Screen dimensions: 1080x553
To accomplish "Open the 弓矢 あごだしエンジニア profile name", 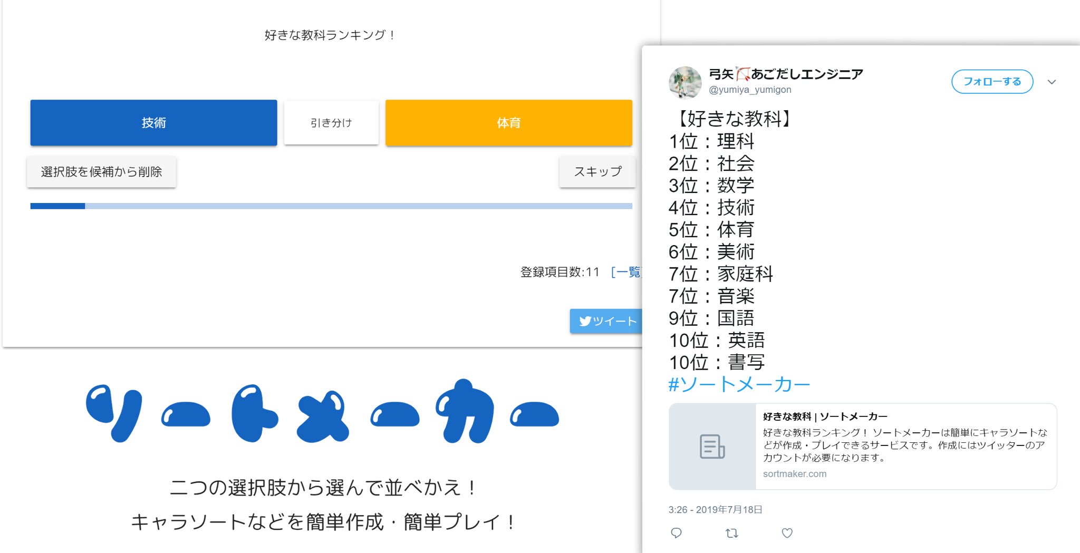I will coord(786,74).
